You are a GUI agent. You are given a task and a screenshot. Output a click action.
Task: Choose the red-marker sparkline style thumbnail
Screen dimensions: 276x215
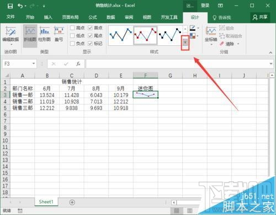tap(145, 35)
